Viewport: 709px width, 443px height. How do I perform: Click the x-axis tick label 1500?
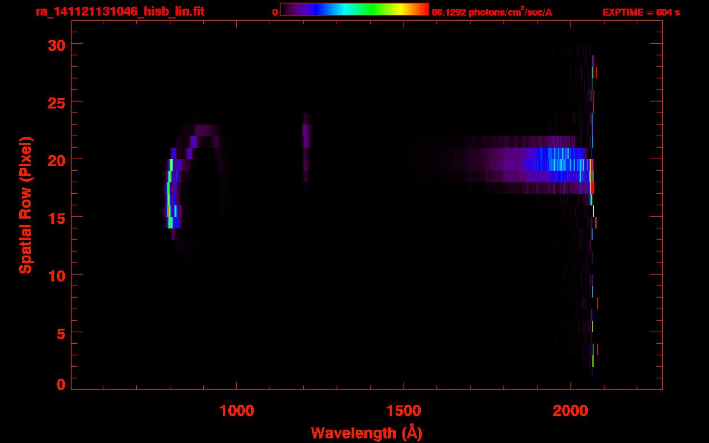[x=404, y=411]
